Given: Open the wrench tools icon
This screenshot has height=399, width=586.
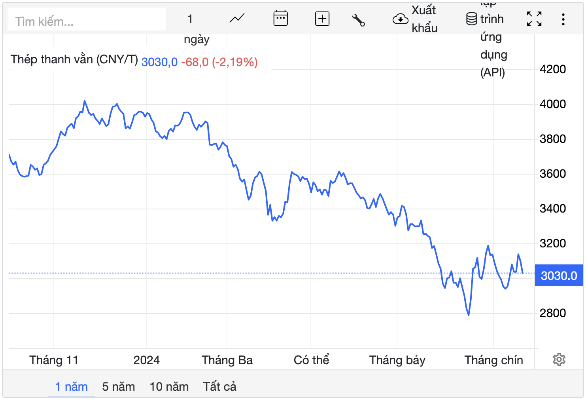Looking at the screenshot, I should coord(358,19).
